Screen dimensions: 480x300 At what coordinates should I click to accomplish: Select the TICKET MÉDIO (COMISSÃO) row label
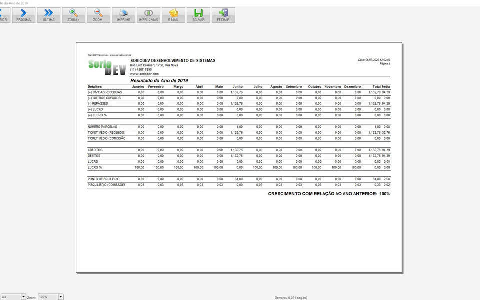(106, 138)
